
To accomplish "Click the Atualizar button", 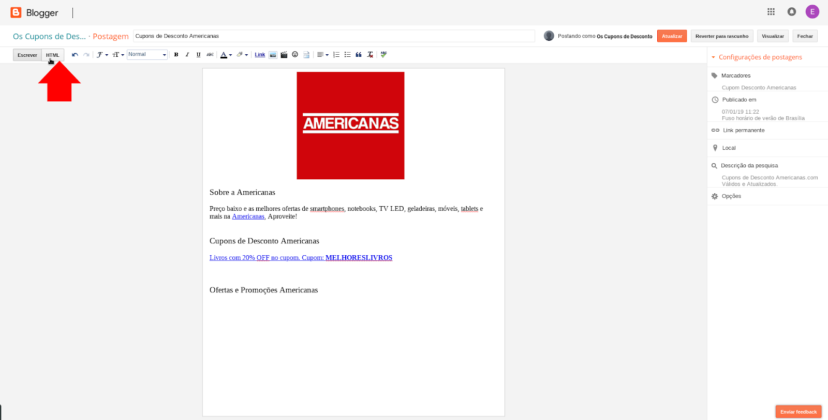I will (672, 36).
